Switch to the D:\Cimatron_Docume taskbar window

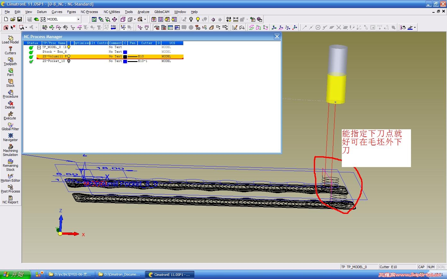click(x=120, y=274)
